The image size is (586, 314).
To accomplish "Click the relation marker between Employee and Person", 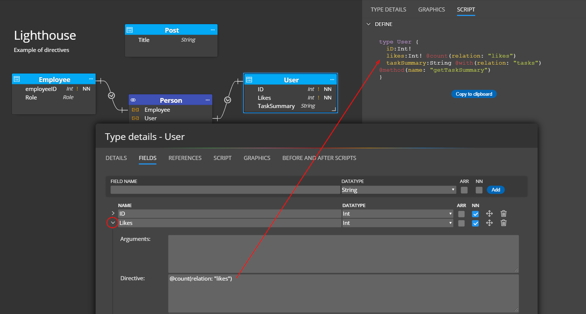I will [111, 95].
